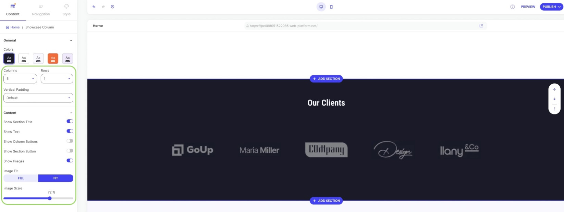This screenshot has width=564, height=212.
Task: Switch to the Navigation tab
Action: point(41,10)
